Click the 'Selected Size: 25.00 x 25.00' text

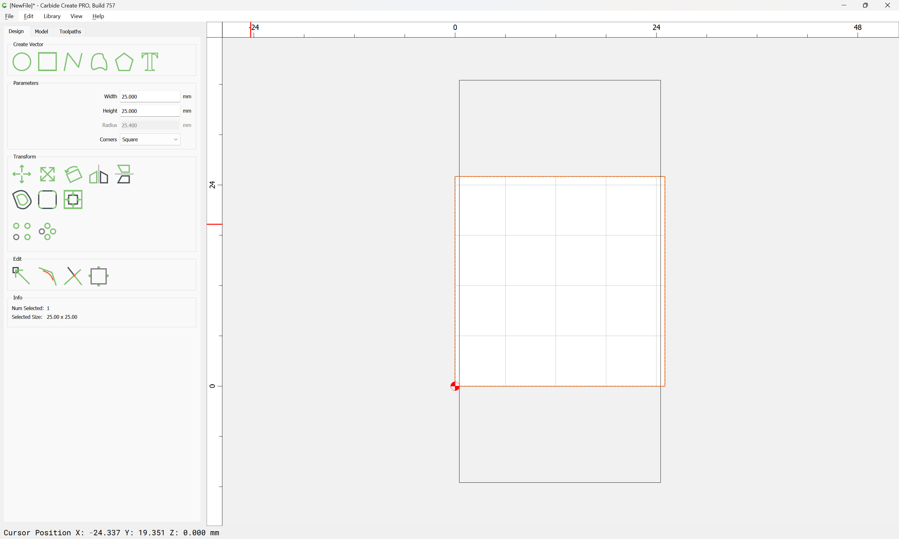(44, 317)
